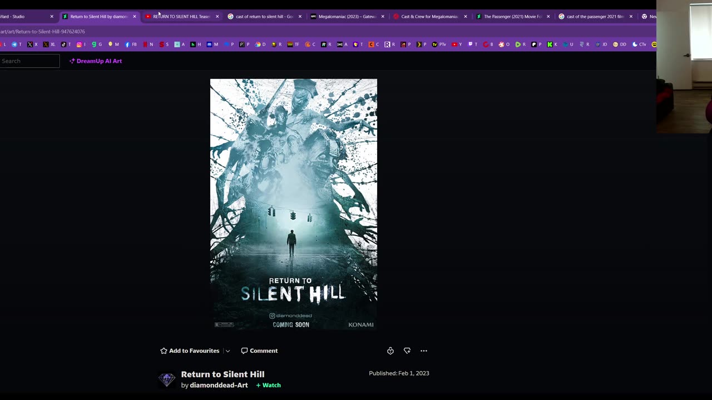Open the Netflix N bookmark
712x400 pixels.
point(148,44)
